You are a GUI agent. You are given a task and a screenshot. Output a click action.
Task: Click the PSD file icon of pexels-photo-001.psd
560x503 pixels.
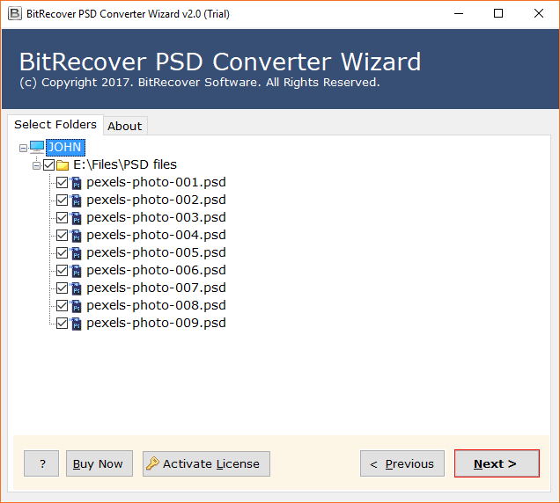click(x=76, y=183)
